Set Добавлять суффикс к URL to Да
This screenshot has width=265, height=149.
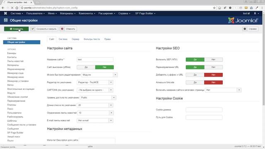195,74
